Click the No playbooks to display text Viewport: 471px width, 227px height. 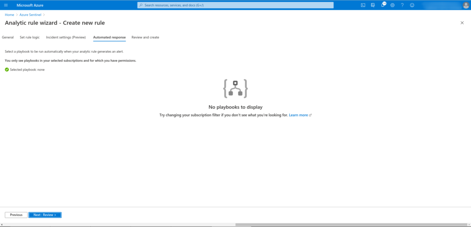coord(235,107)
